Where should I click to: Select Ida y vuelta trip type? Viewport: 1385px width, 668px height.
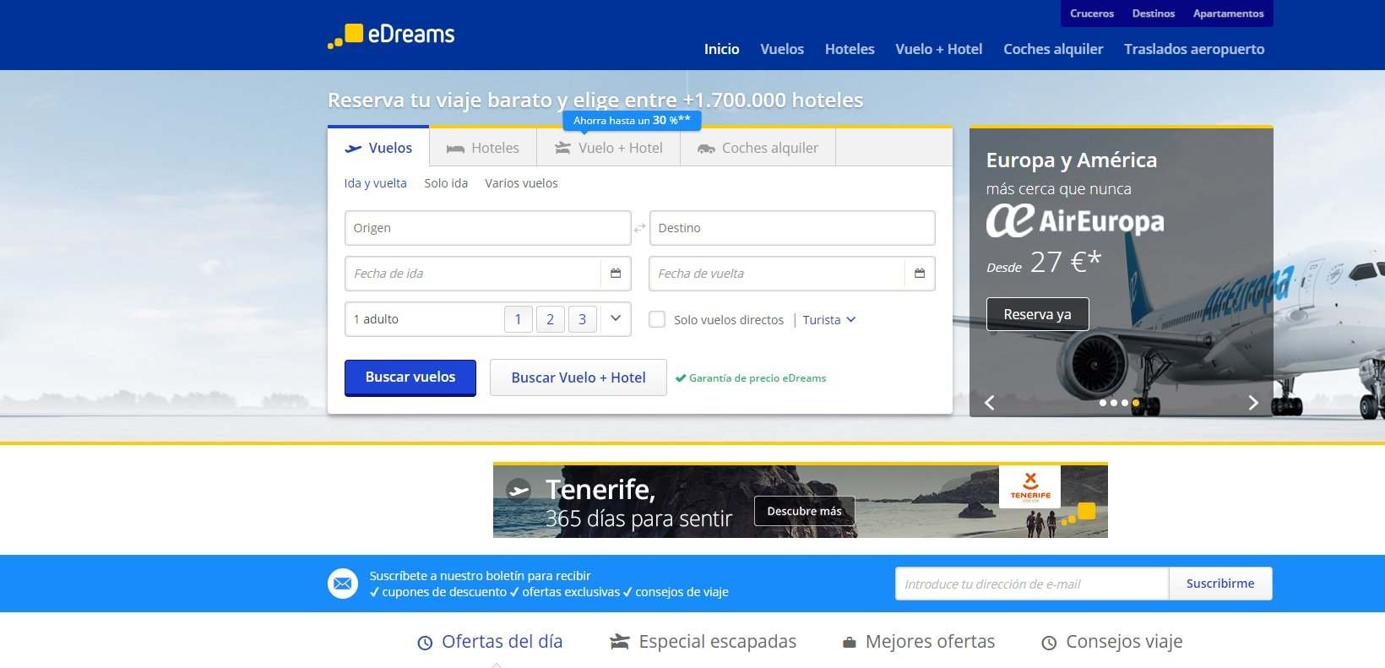click(375, 183)
